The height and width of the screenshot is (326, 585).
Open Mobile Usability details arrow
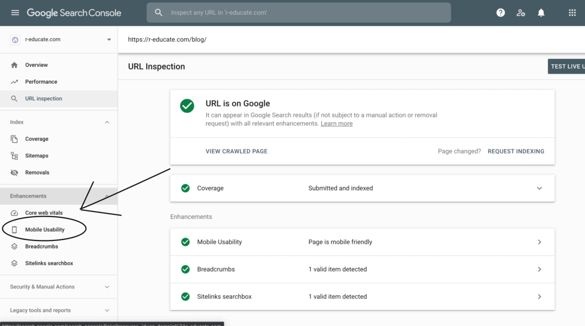539,242
